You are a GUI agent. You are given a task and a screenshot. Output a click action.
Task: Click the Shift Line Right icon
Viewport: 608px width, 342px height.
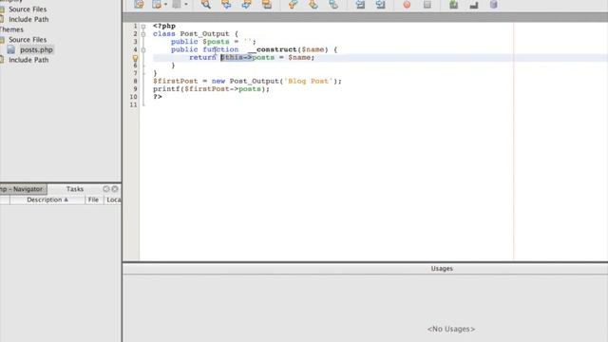(380, 4)
